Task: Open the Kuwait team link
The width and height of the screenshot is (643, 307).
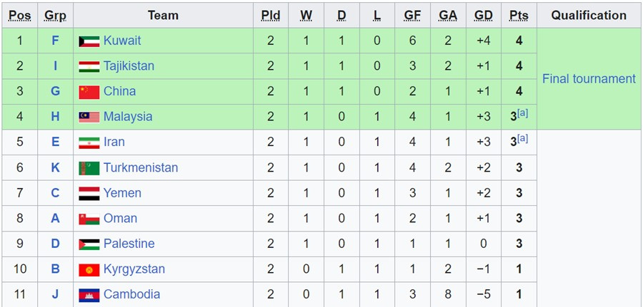Action: point(122,41)
